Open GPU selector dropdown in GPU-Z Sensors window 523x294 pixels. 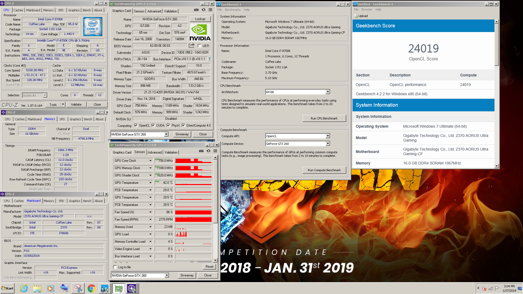tap(167, 275)
